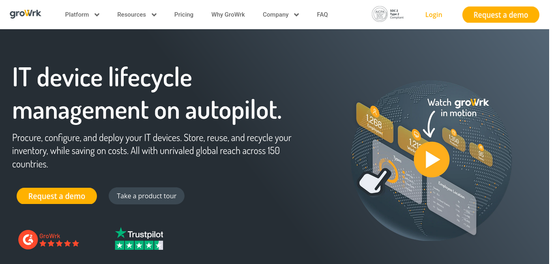Screen dimensions: 554x264
Task: Open the Why GroWrk page
Action: pos(228,15)
